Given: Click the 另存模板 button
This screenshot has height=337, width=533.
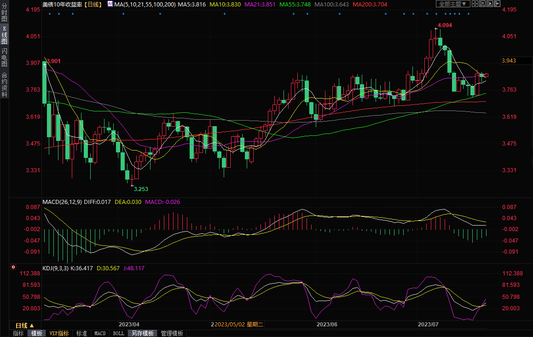Looking at the screenshot, I should coord(142,333).
